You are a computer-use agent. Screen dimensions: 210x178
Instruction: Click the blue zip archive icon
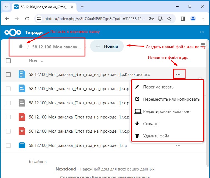(x=22, y=145)
